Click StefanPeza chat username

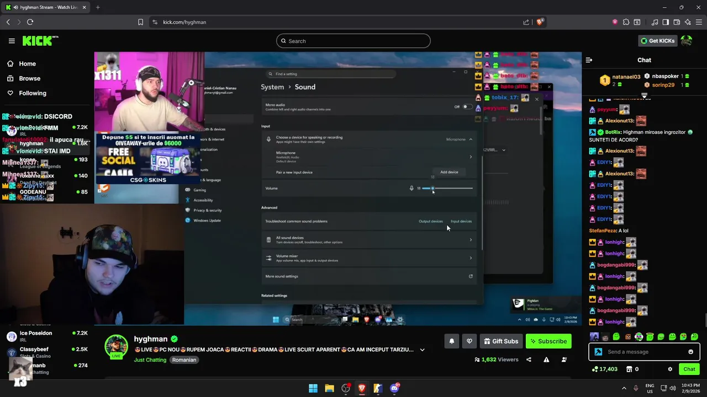[x=602, y=231]
